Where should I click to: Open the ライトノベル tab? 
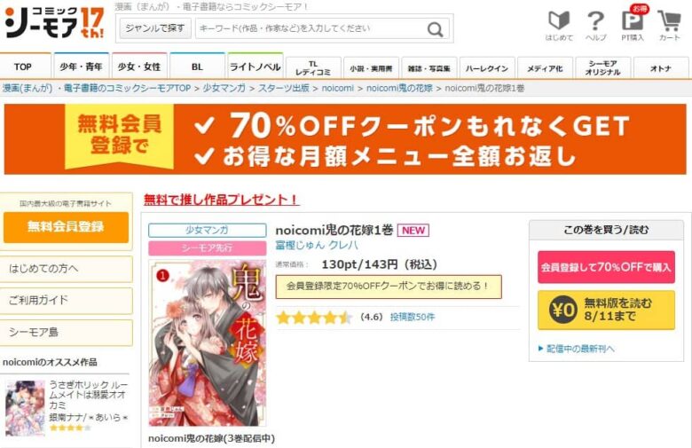[x=256, y=67]
